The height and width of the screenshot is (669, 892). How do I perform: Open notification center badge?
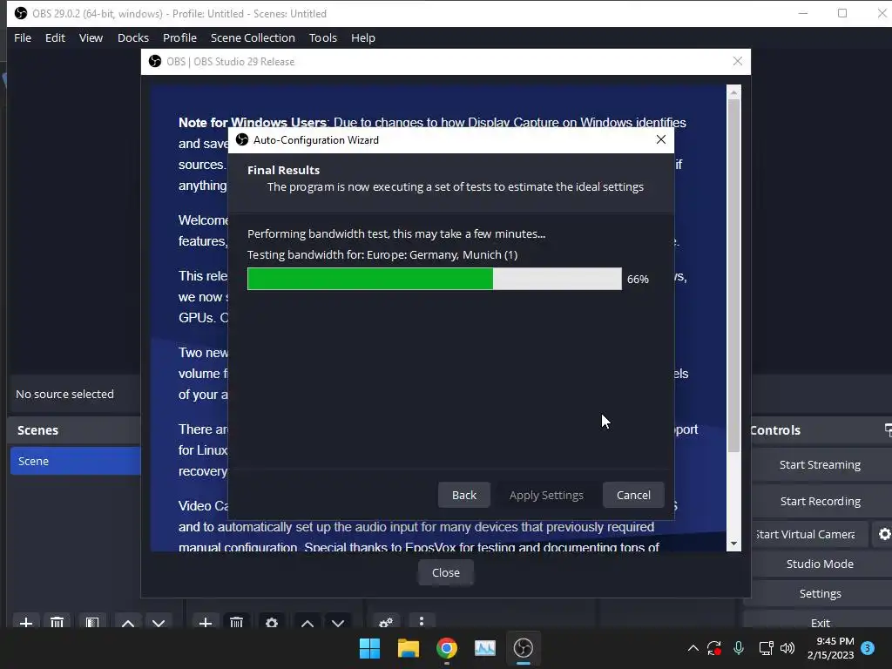tap(868, 648)
